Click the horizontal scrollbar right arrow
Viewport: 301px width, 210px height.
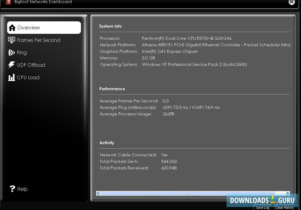pos(288,193)
